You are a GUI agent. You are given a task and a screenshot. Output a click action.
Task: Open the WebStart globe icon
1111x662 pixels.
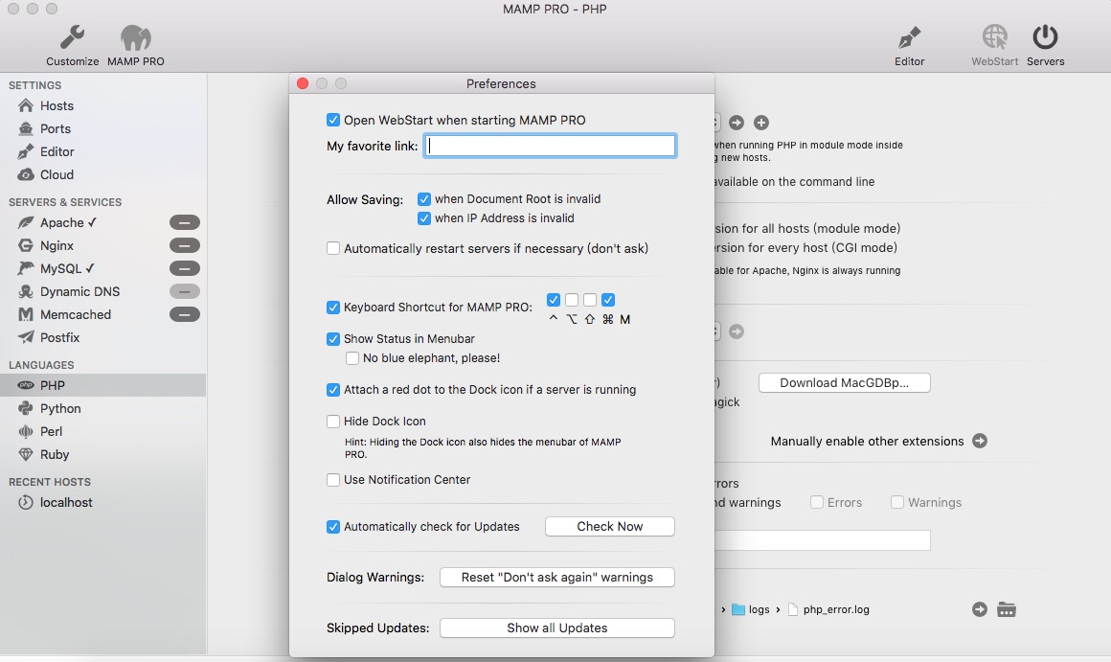pos(995,38)
